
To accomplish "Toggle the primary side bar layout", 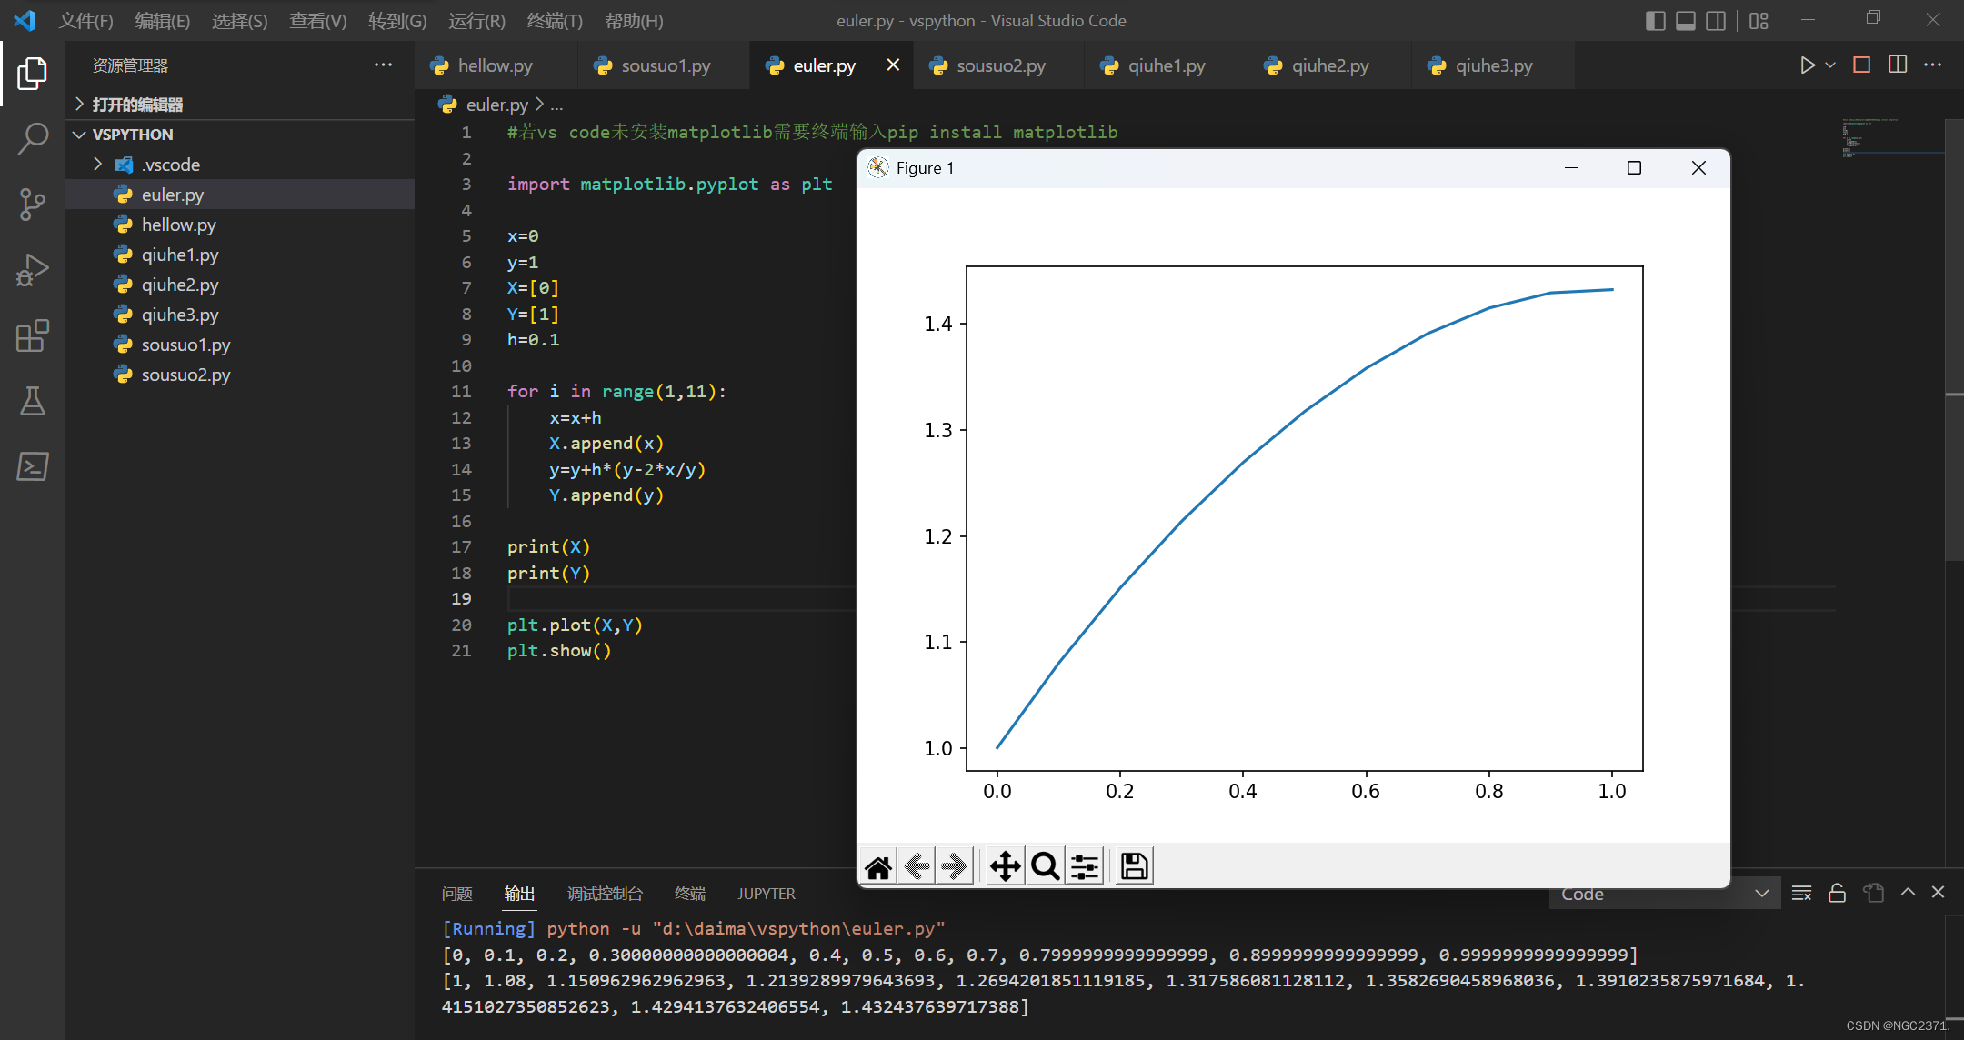I will tap(1655, 21).
